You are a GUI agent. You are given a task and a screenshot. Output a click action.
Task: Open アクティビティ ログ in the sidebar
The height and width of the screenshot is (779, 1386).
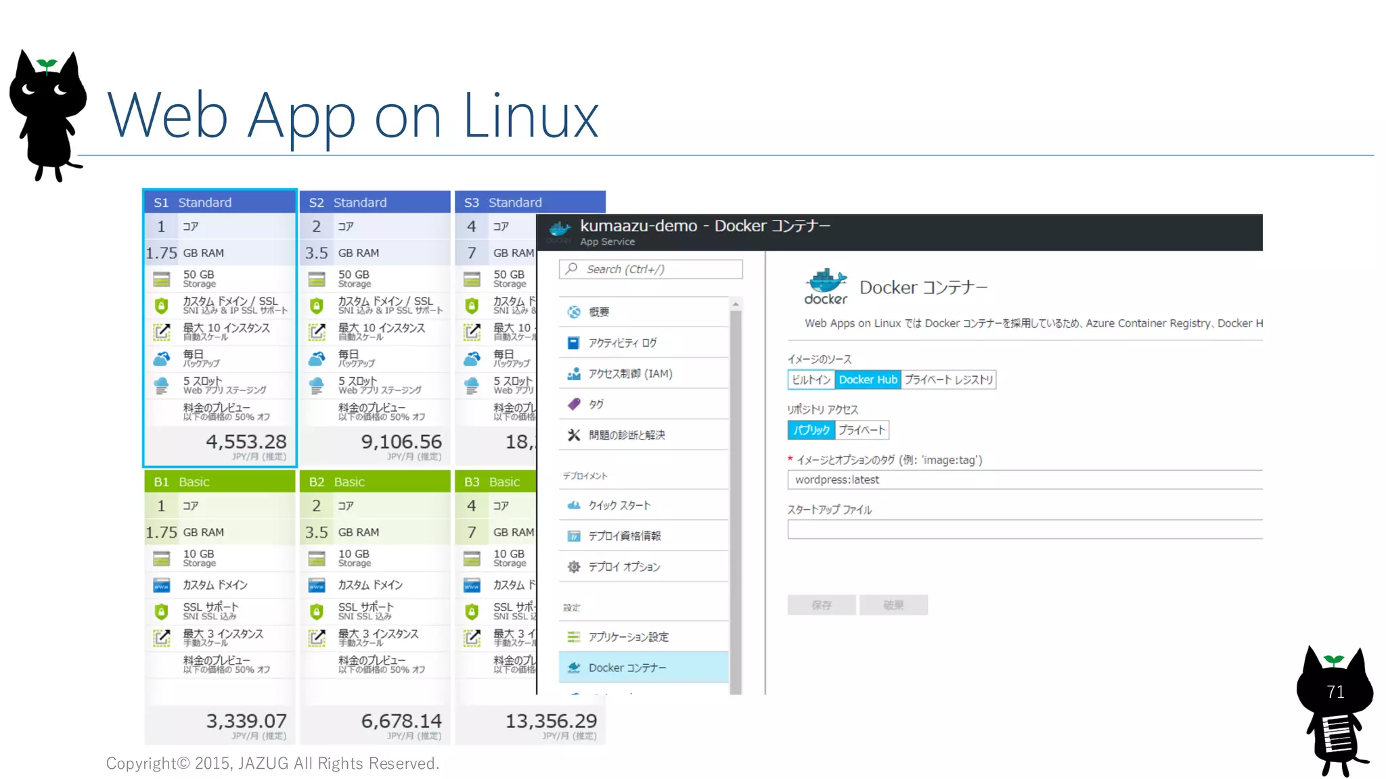click(644, 343)
